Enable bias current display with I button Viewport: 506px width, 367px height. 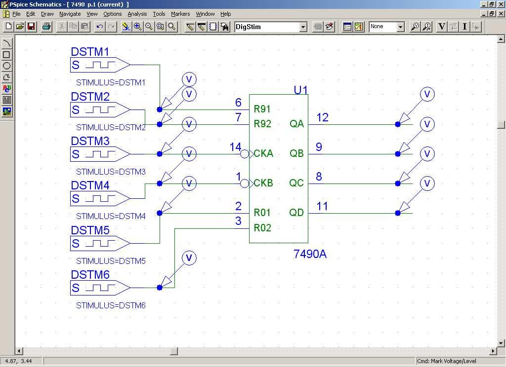click(x=464, y=27)
